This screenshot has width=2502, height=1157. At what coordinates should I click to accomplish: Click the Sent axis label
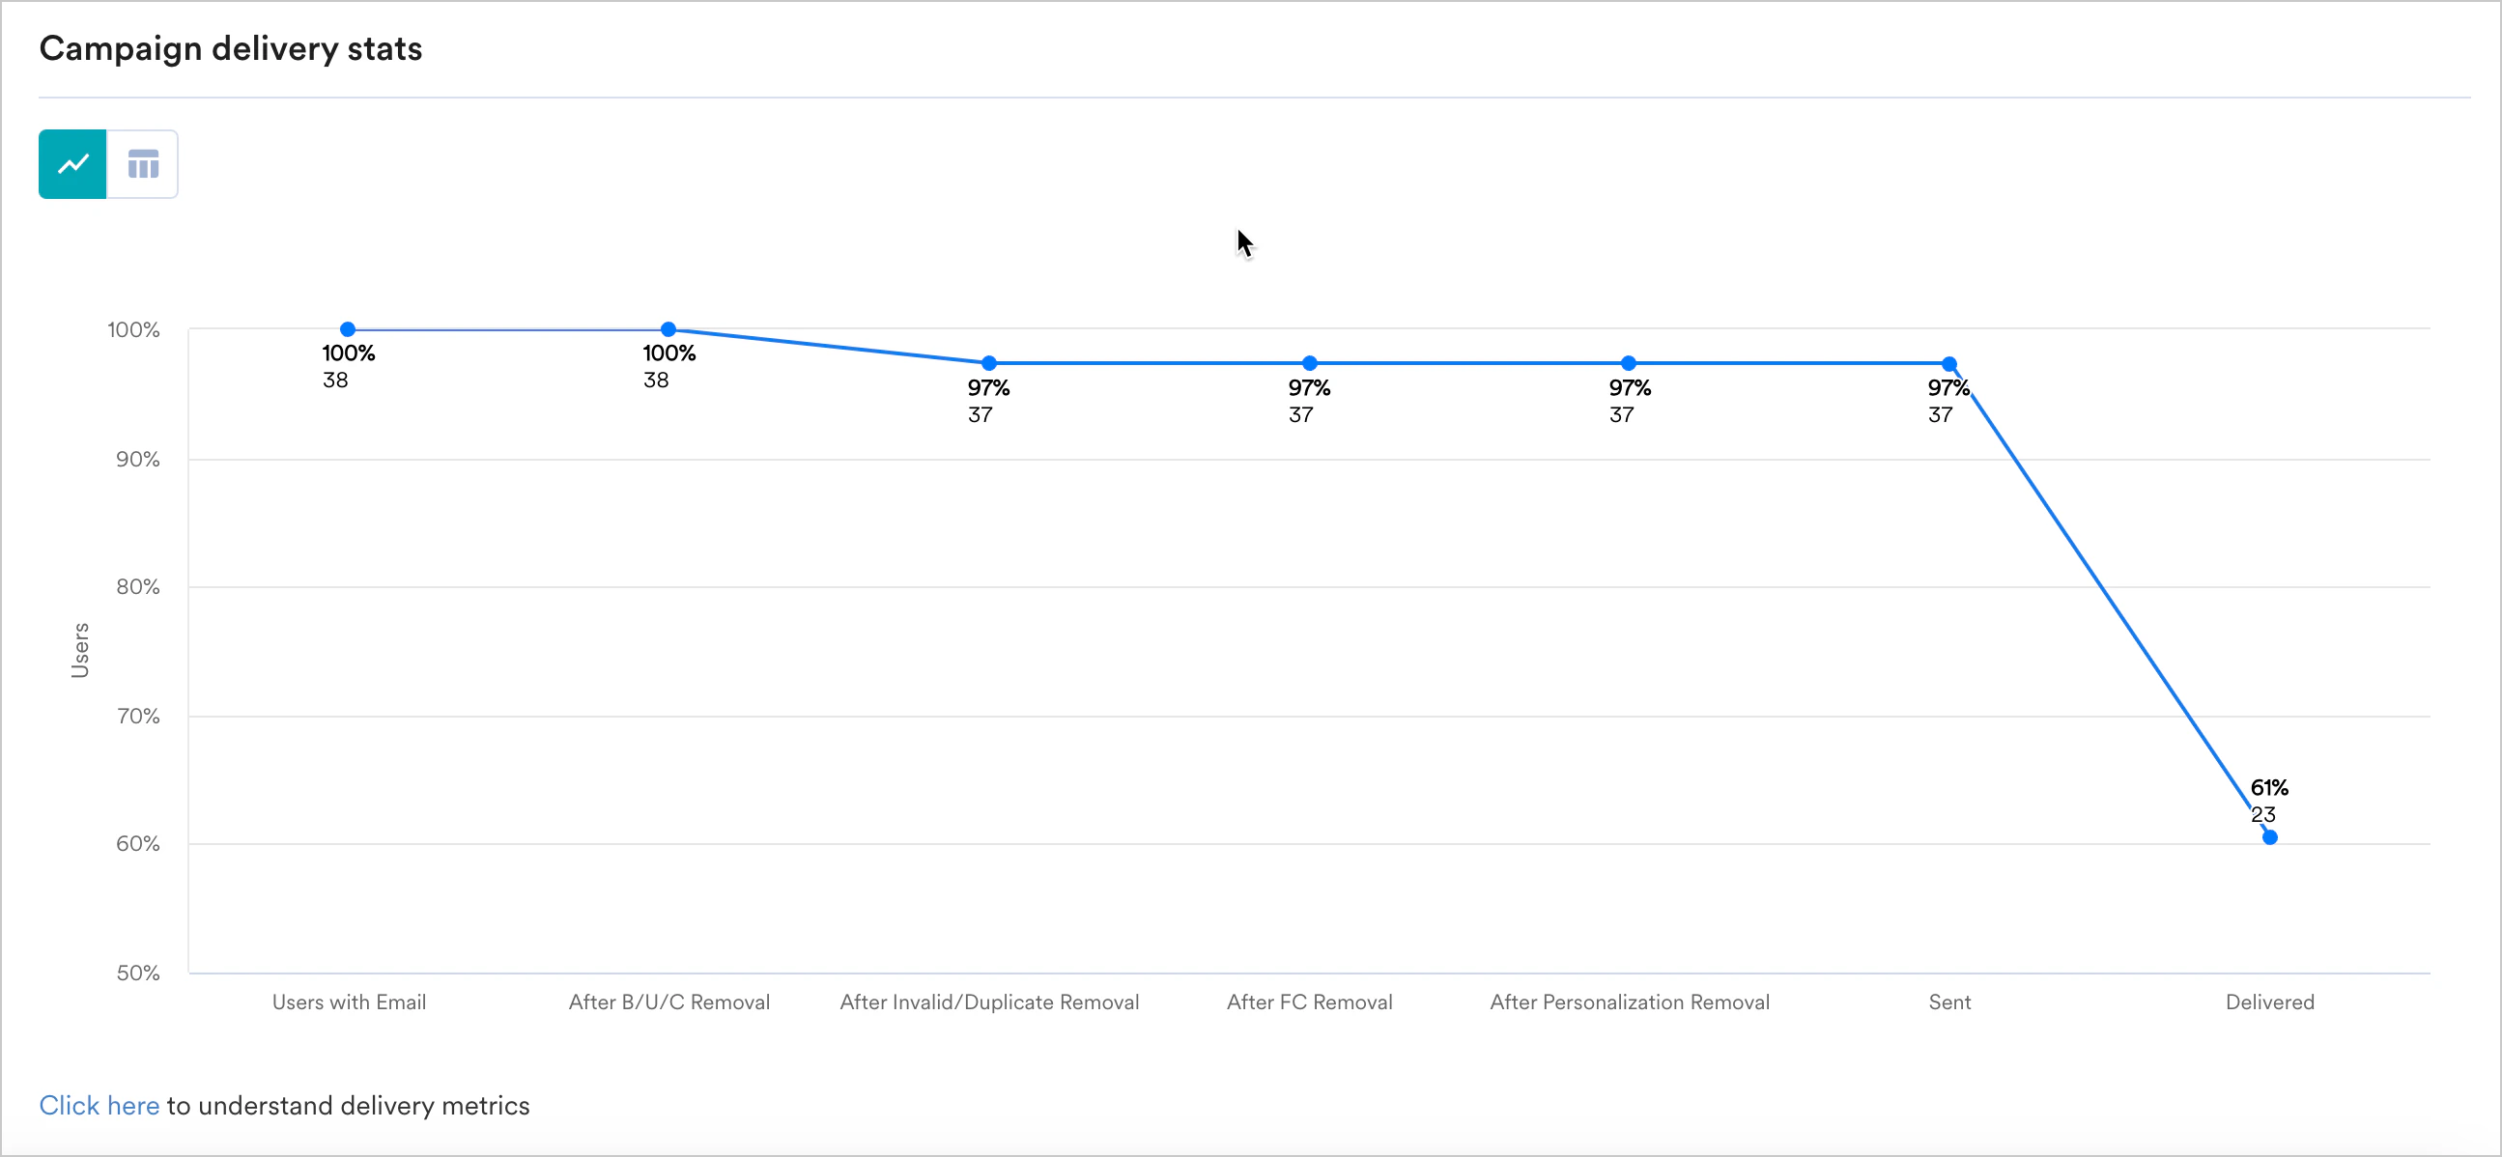coord(1949,1002)
